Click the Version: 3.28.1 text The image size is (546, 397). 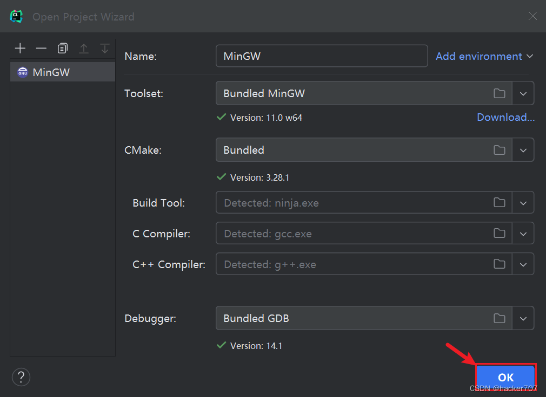coord(260,177)
